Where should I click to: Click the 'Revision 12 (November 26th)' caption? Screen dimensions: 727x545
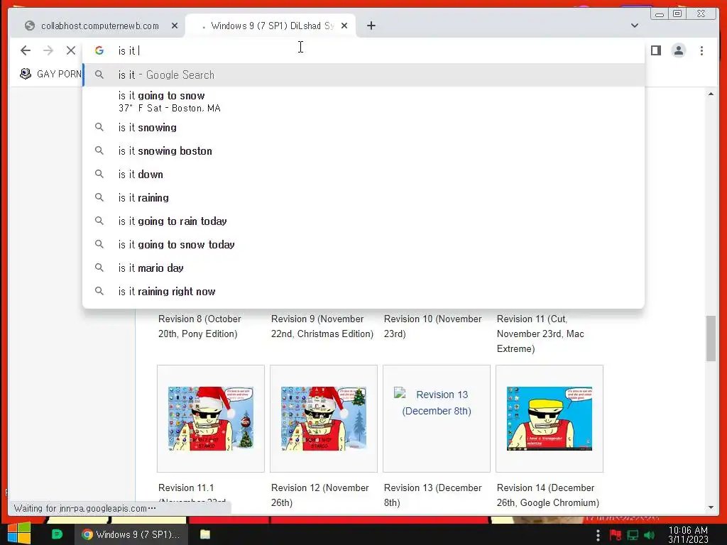(x=320, y=495)
